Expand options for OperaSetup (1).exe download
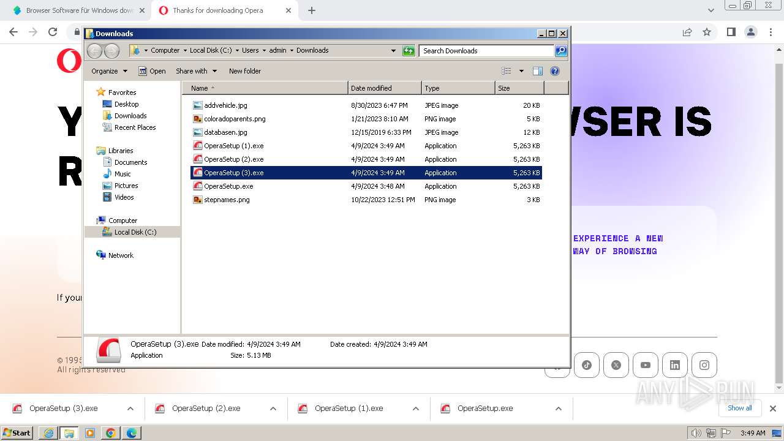This screenshot has width=784, height=441. point(416,409)
